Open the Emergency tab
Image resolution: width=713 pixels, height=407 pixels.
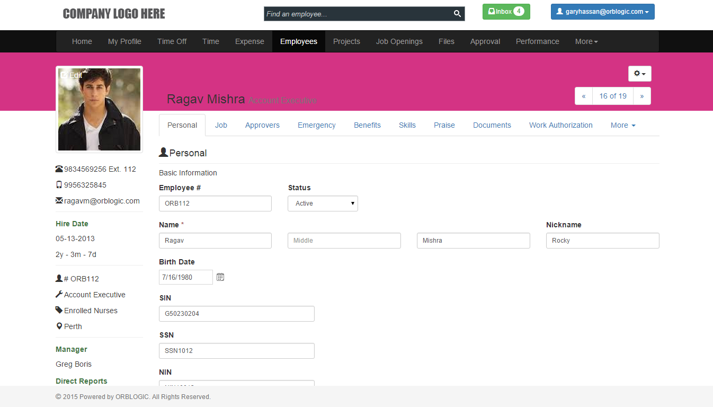317,125
